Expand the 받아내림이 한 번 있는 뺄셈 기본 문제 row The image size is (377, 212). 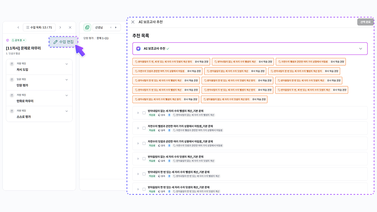138,174
